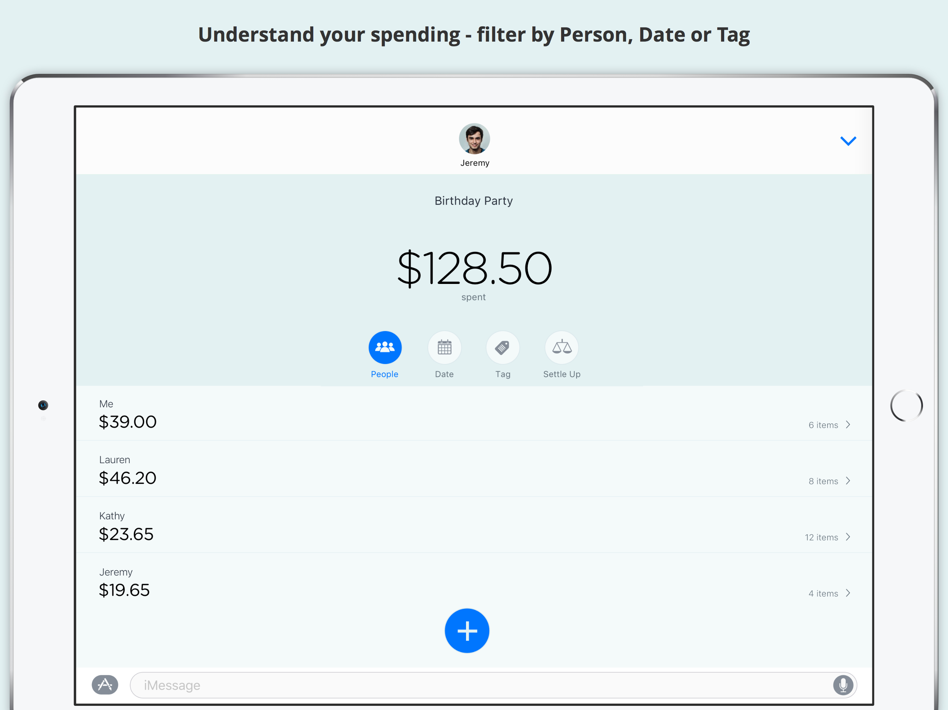948x710 pixels.
Task: Tap Jeremy's profile avatar
Action: 474,139
